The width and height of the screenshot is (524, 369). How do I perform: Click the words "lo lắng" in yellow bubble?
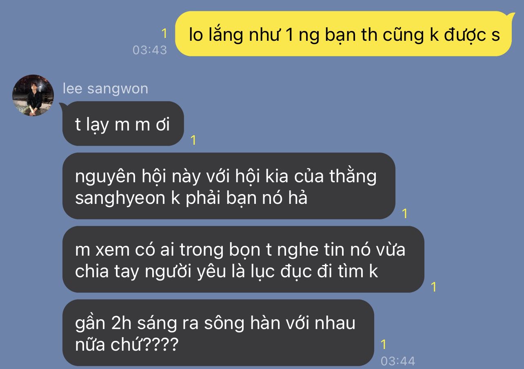[216, 35]
